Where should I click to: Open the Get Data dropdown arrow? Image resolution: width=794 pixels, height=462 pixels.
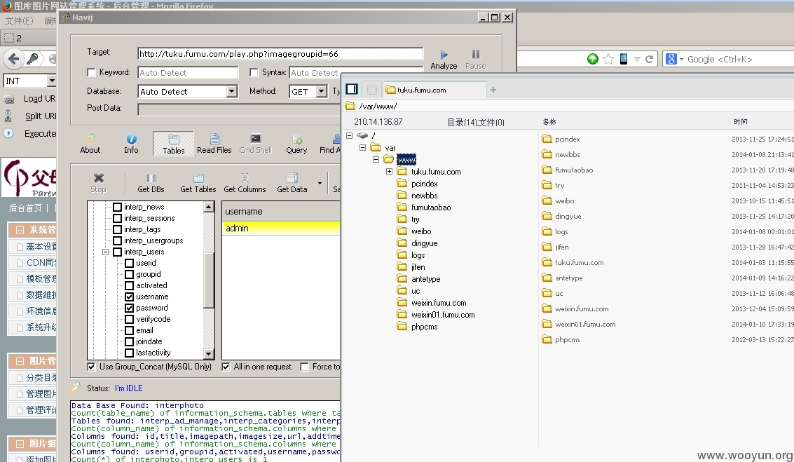[x=320, y=184]
